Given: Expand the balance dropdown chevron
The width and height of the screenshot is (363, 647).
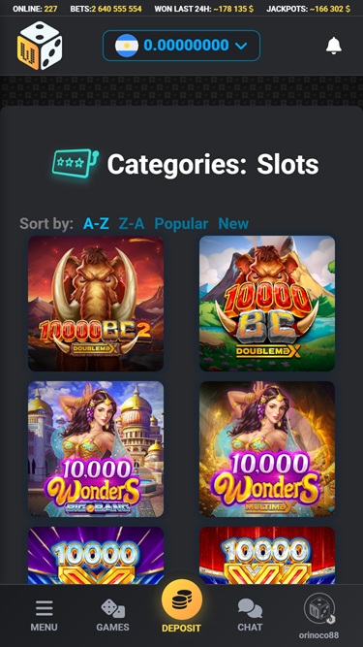Looking at the screenshot, I should tap(241, 46).
